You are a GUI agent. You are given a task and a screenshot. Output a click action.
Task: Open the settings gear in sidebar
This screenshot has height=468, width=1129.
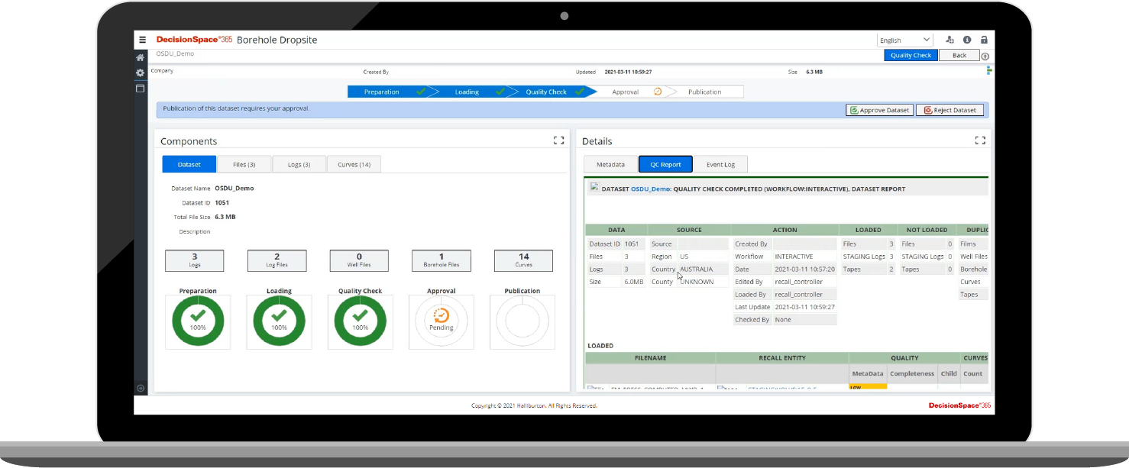pos(141,73)
